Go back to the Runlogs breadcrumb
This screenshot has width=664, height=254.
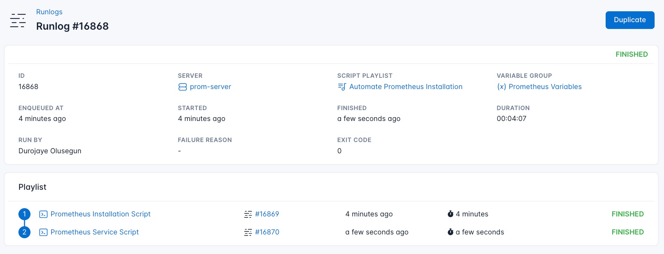click(49, 12)
